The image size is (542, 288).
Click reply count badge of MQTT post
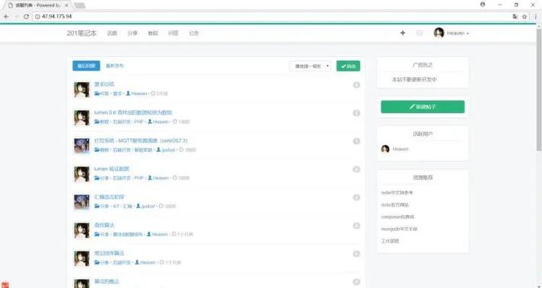(x=356, y=141)
